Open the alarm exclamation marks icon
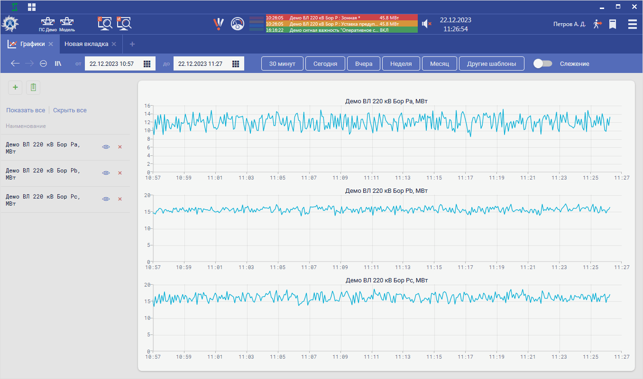 click(x=218, y=24)
